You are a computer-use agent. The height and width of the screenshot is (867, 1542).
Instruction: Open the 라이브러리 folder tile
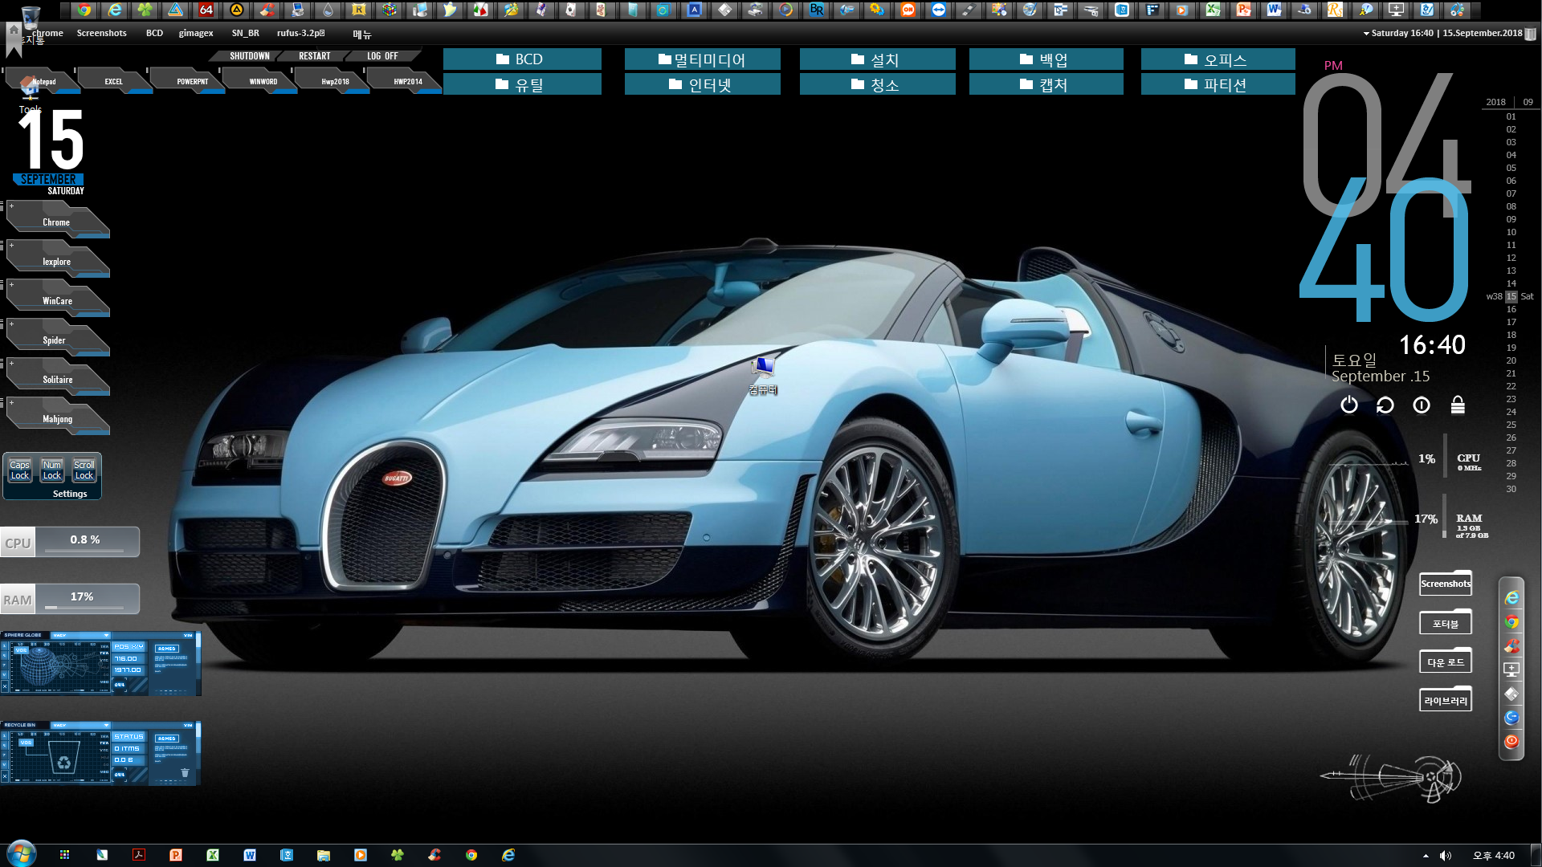click(1446, 700)
